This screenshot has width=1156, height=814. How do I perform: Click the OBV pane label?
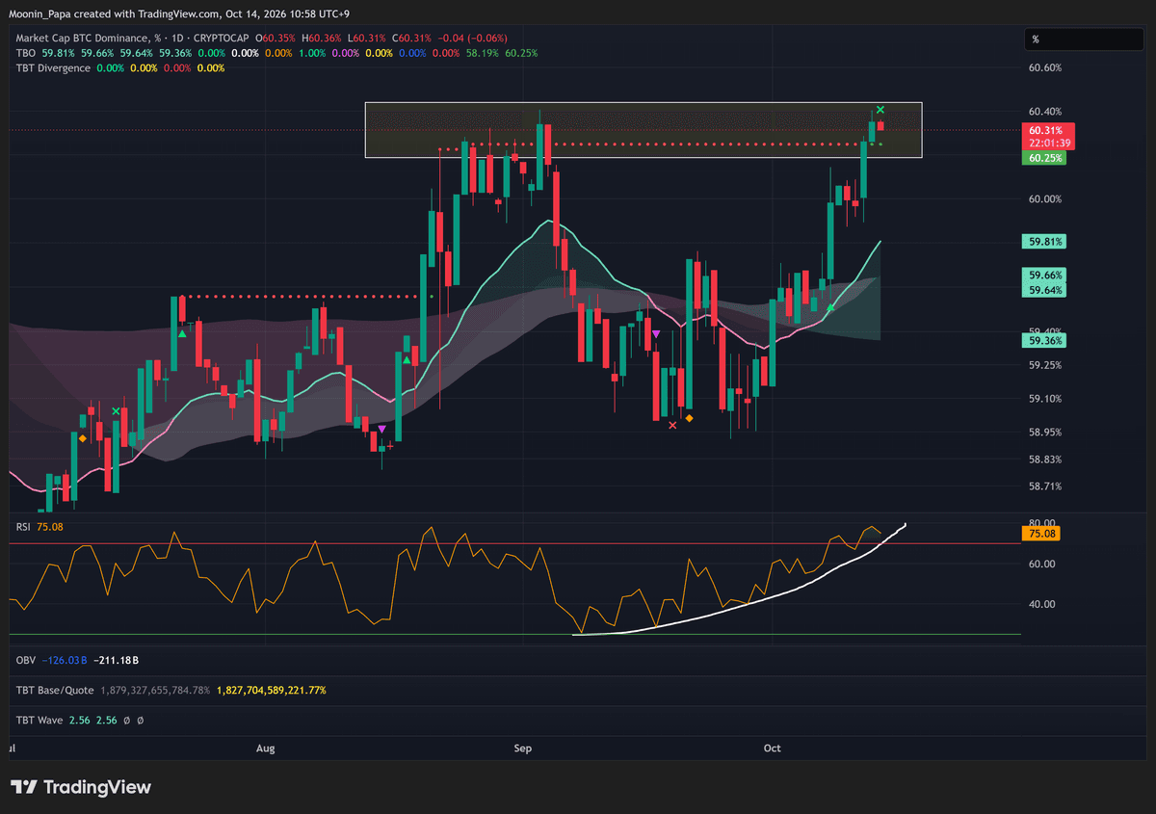[x=26, y=661]
